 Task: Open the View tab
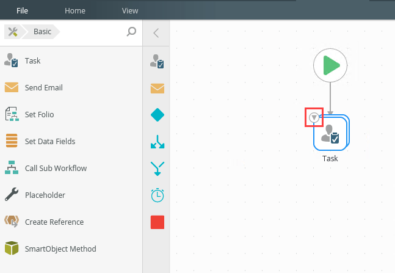click(130, 10)
